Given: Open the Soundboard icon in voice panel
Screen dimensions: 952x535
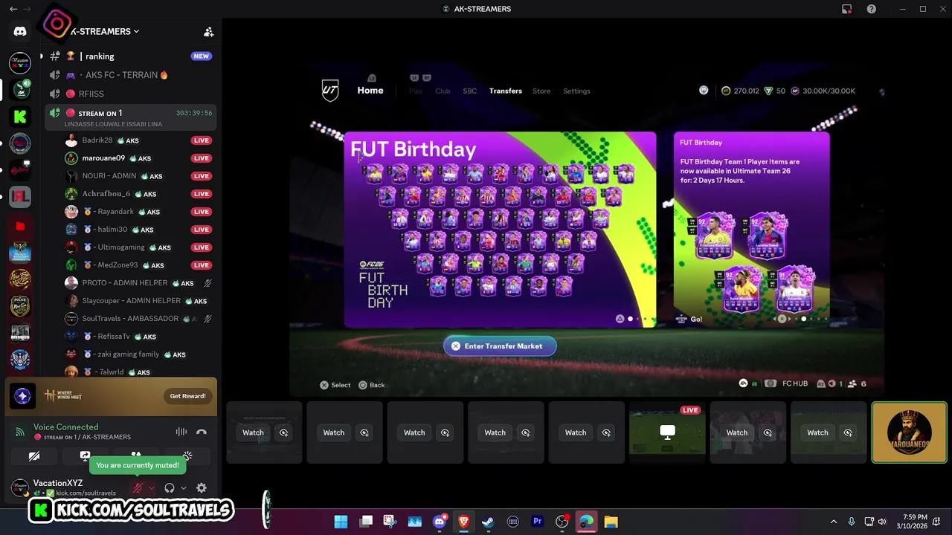Looking at the screenshot, I should (187, 456).
